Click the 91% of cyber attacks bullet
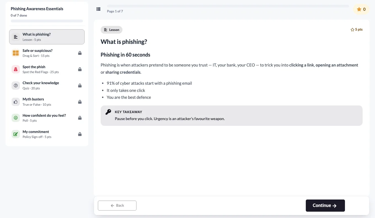This screenshot has height=218, width=375. click(x=149, y=83)
